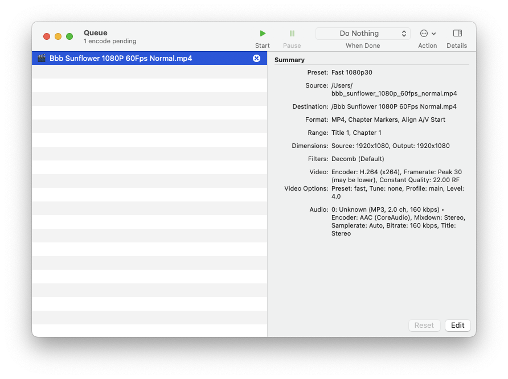Click the 'Fast 1080p30' preset value
This screenshot has height=379, width=508.
coord(351,72)
